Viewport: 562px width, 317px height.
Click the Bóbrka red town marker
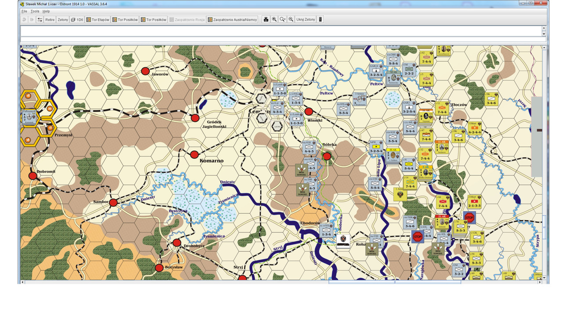(x=327, y=156)
